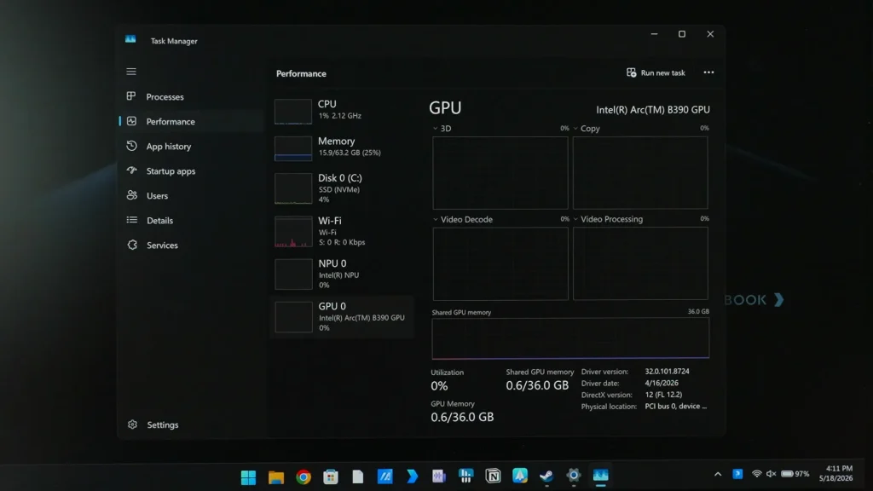Click the Video Processing graph

640,264
